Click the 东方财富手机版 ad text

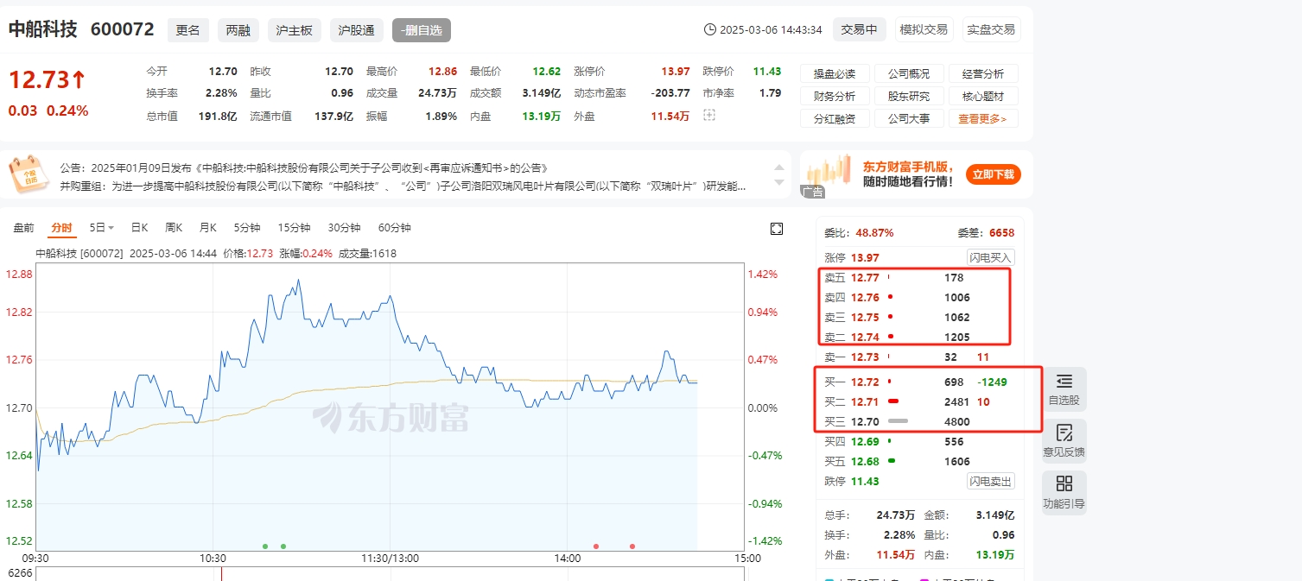point(908,167)
